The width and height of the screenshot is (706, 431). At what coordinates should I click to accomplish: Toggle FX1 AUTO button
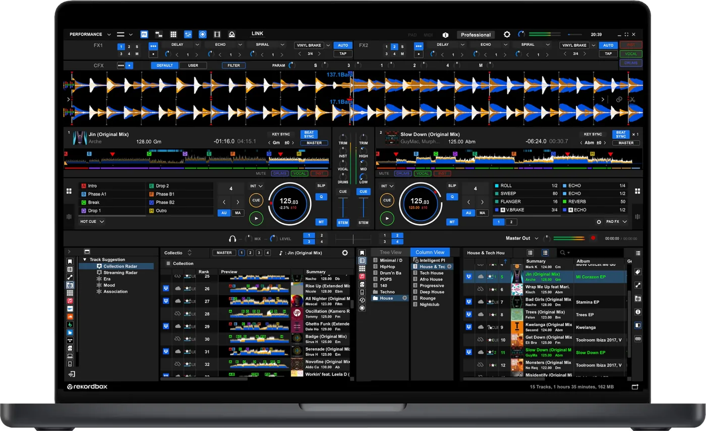[343, 45]
